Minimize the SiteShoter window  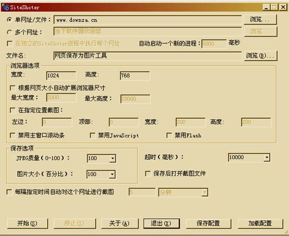pos(266,7)
